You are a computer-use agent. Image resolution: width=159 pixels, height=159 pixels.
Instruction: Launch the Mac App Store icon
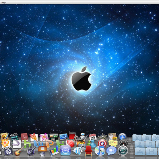pyautogui.click(x=66, y=151)
